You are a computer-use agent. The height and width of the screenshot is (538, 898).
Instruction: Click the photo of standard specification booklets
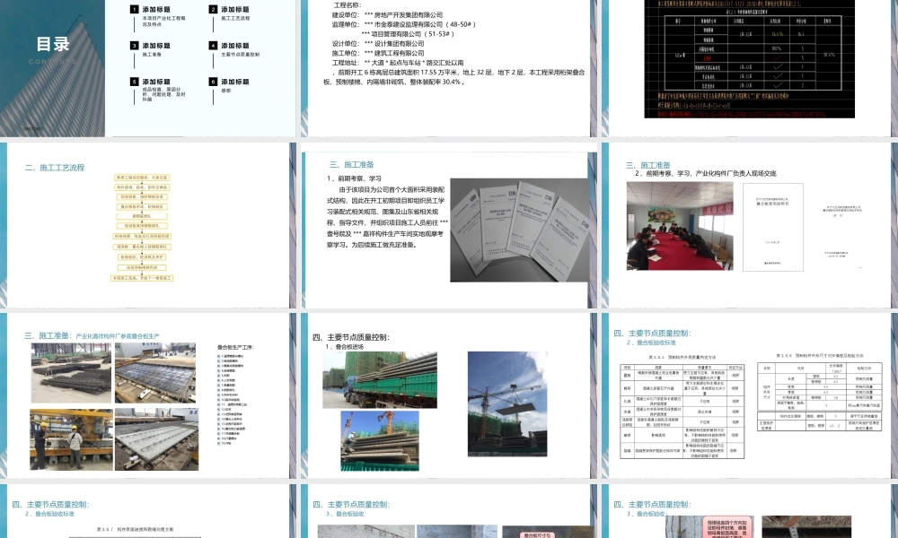pyautogui.click(x=519, y=230)
